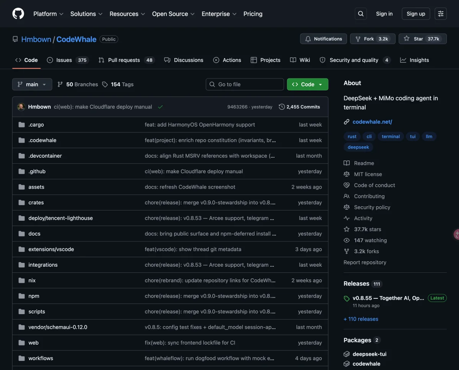The image size is (459, 370).
Task: Switch to the Discussions tab
Action: 184,60
